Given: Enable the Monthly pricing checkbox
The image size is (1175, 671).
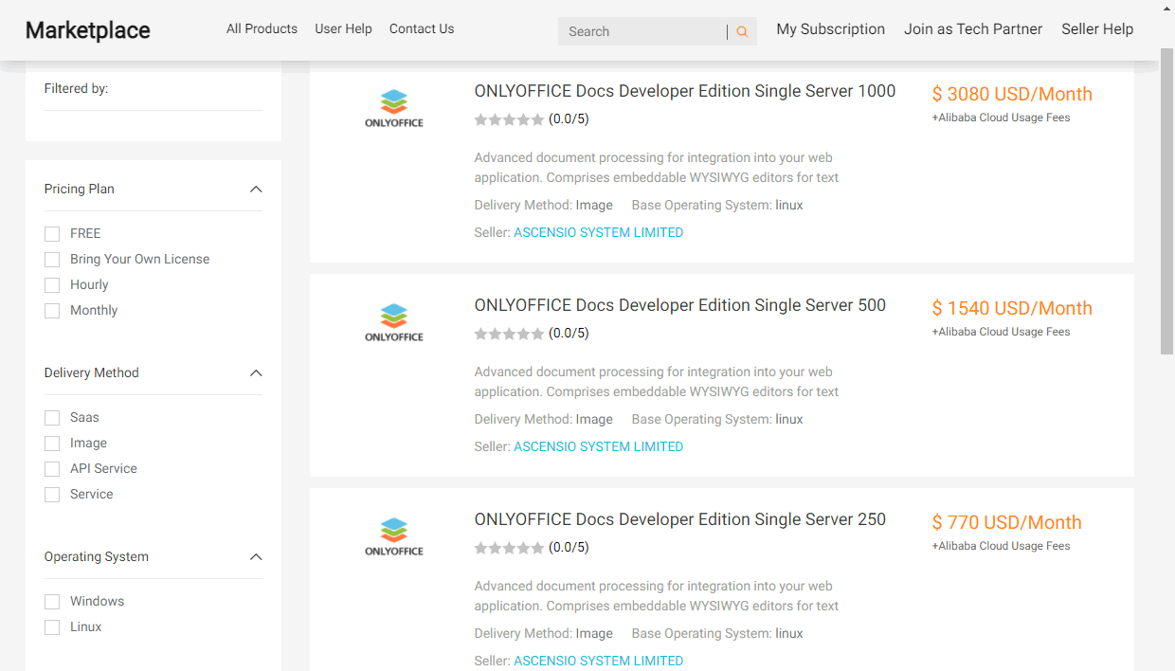Looking at the screenshot, I should point(52,311).
